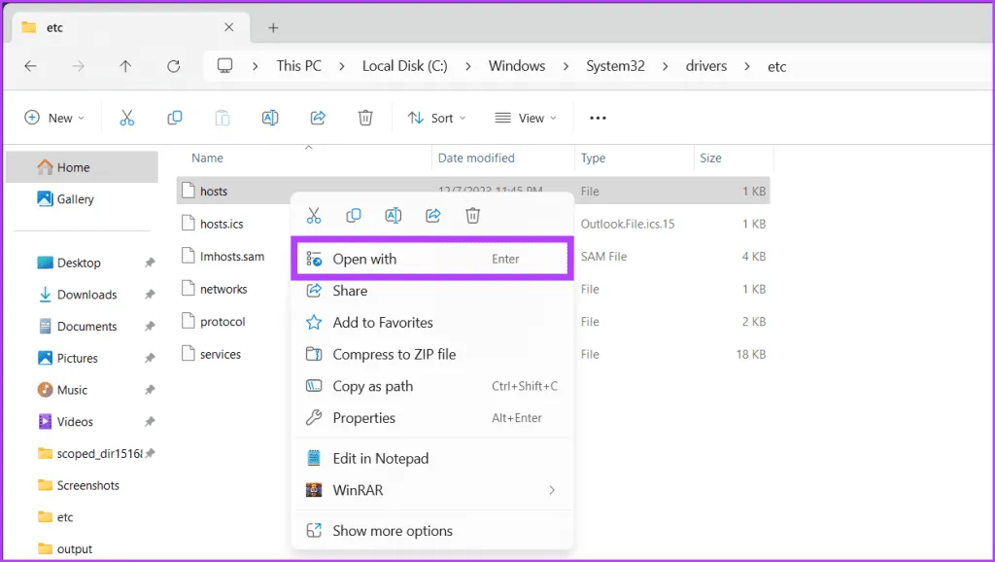This screenshot has width=995, height=562.
Task: Open the View dropdown options
Action: [x=526, y=118]
